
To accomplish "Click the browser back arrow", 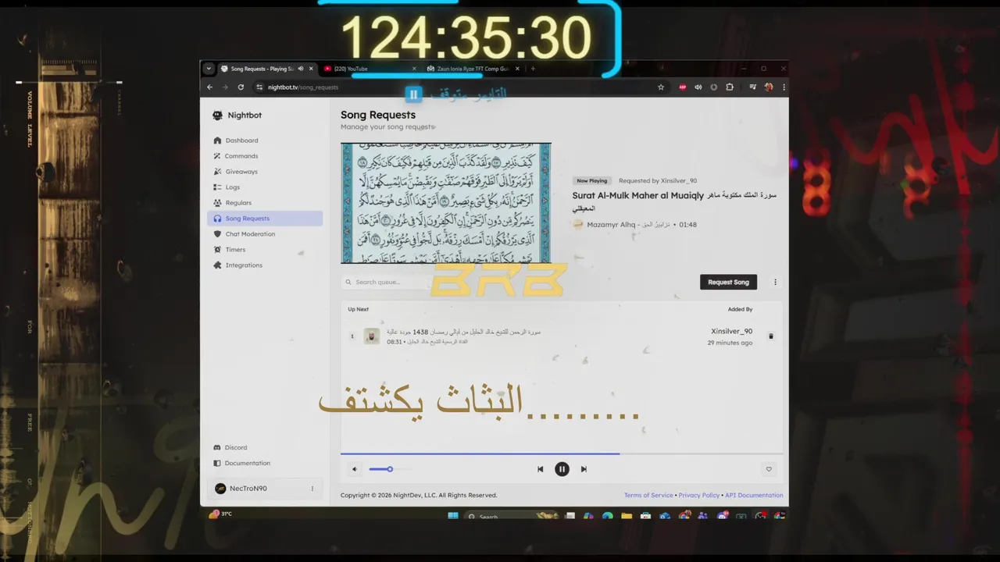I will pos(209,87).
